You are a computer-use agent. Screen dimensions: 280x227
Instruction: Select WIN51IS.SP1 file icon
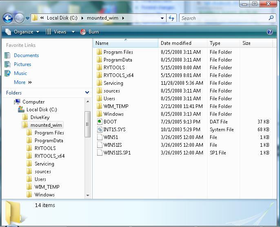pyautogui.click(x=100, y=153)
